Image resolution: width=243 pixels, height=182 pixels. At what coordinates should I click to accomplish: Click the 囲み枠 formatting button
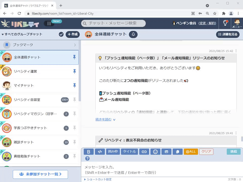[x=113, y=151]
